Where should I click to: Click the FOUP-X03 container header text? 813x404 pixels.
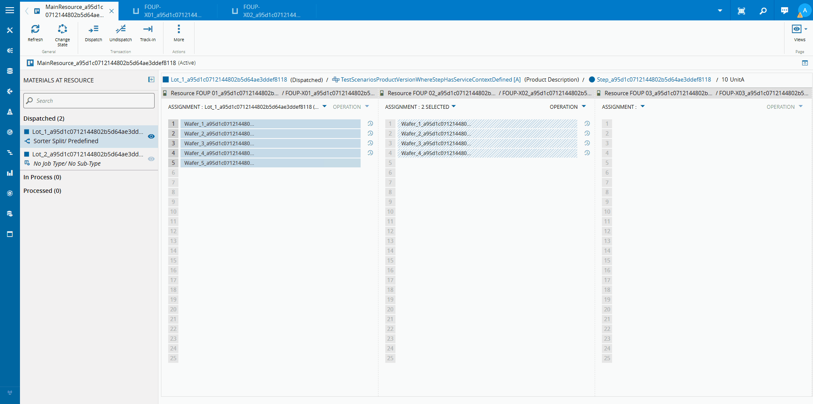763,93
